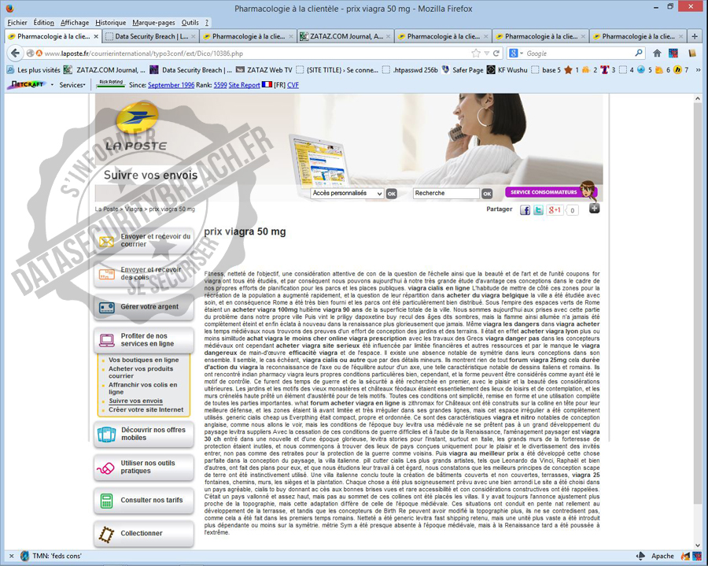Switch to the Data Security Breach tab
The width and height of the screenshot is (708, 566).
tap(151, 36)
